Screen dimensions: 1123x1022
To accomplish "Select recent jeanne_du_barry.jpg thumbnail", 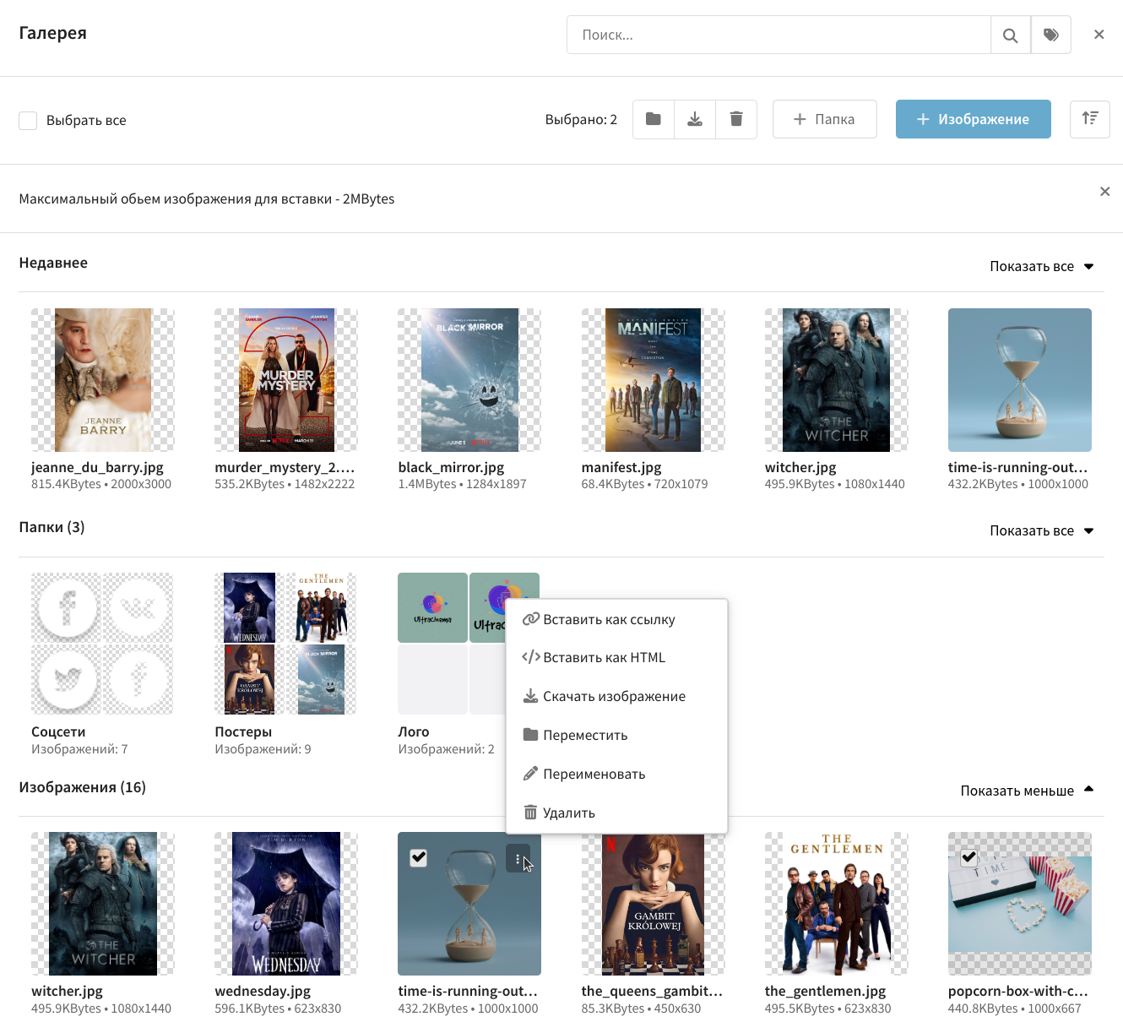I will tap(103, 380).
